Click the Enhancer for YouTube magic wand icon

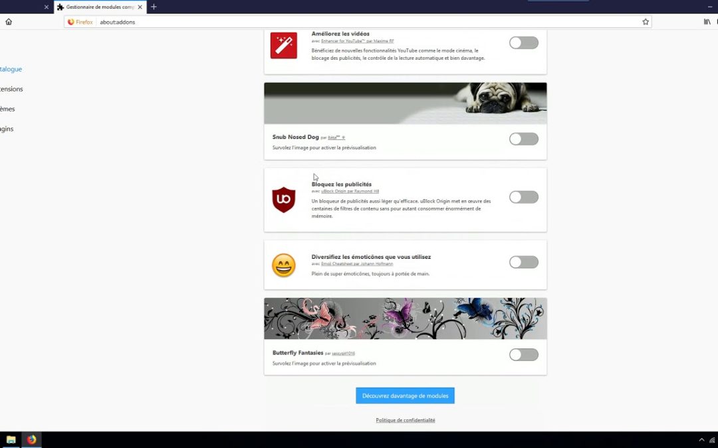point(284,46)
